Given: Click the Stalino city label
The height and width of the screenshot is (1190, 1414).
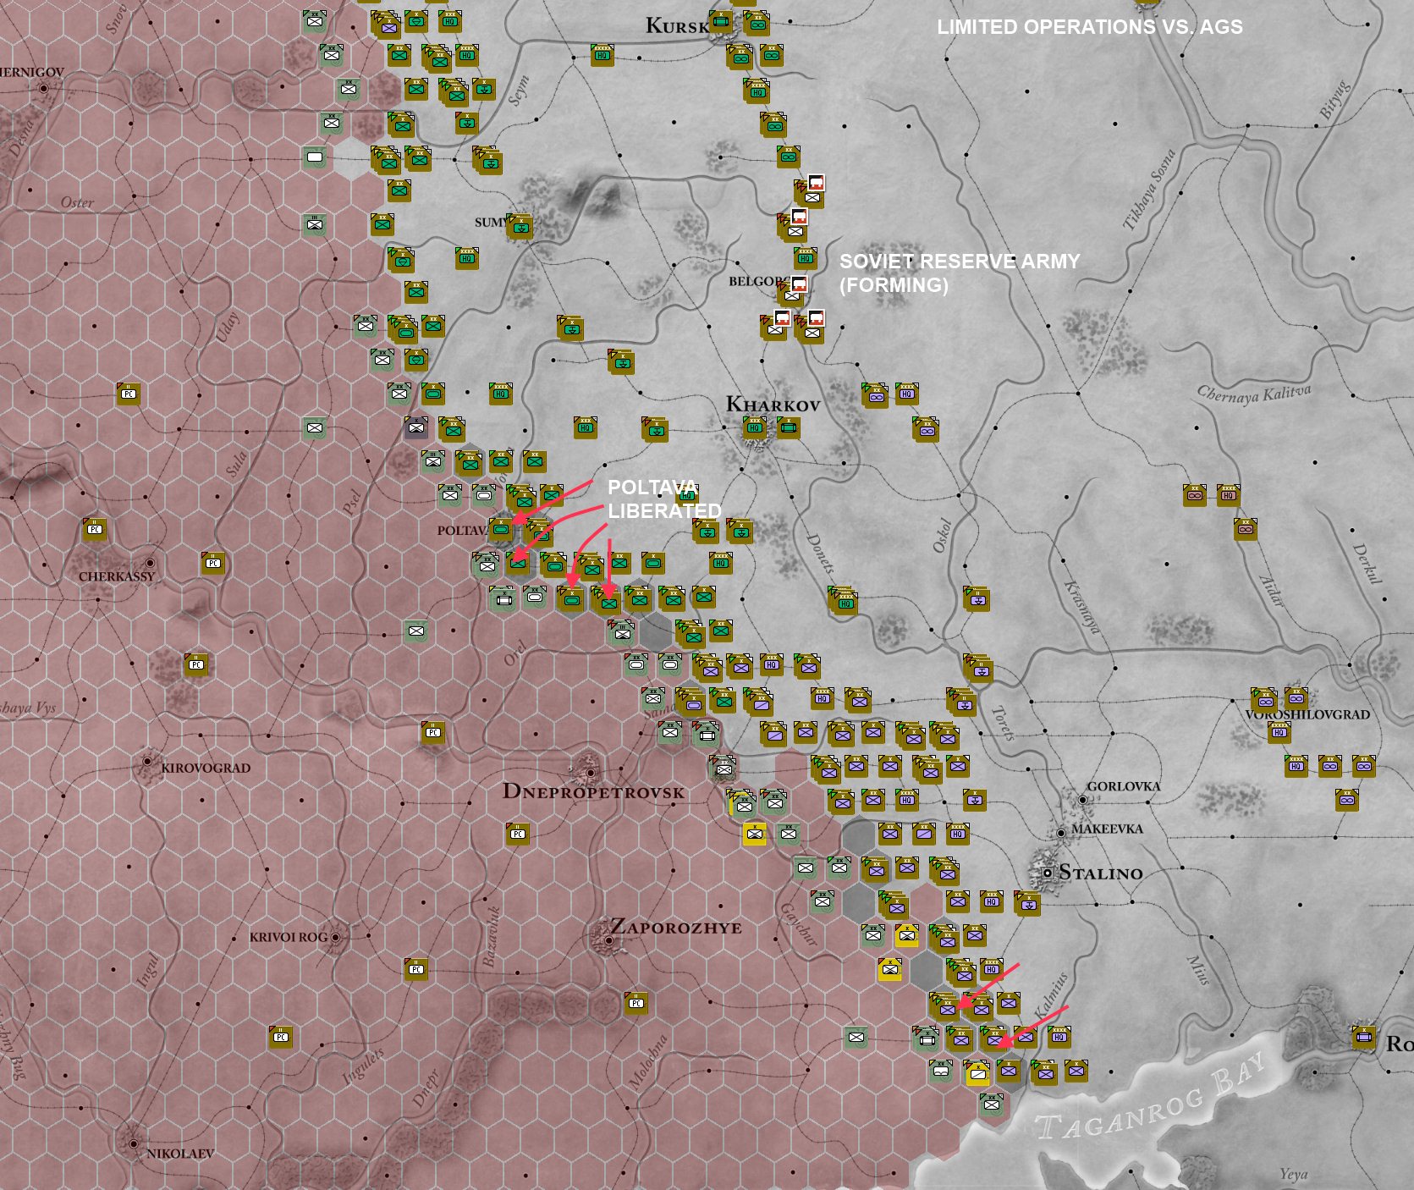Looking at the screenshot, I should [x=1101, y=873].
